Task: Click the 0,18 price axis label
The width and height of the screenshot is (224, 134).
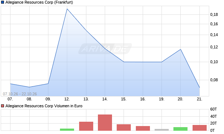Action: (x=214, y=14)
